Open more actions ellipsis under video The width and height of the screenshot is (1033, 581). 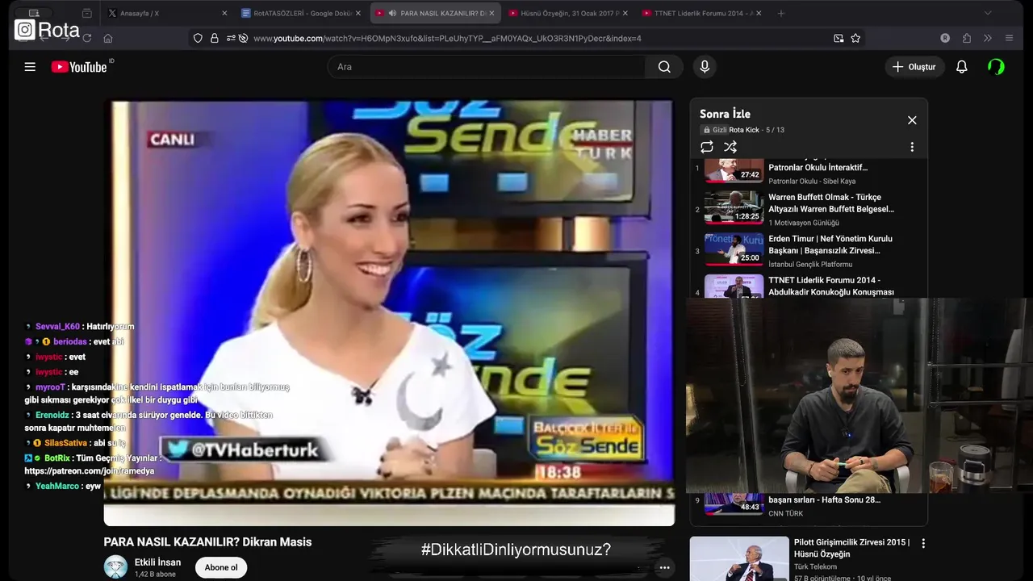click(664, 568)
